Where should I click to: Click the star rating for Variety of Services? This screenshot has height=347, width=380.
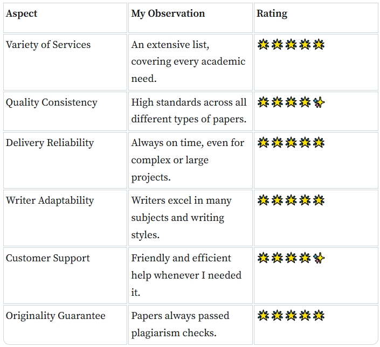pyautogui.click(x=291, y=45)
